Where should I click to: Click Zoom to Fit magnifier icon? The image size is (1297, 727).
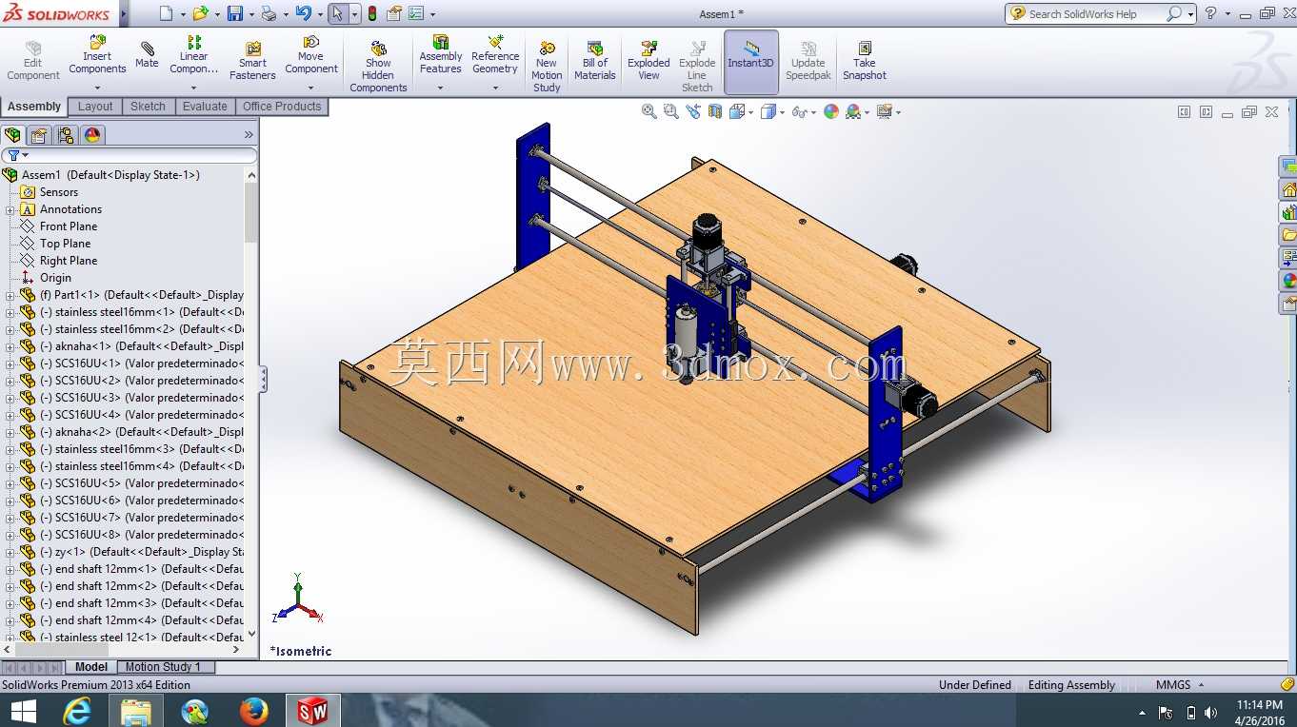(x=649, y=111)
